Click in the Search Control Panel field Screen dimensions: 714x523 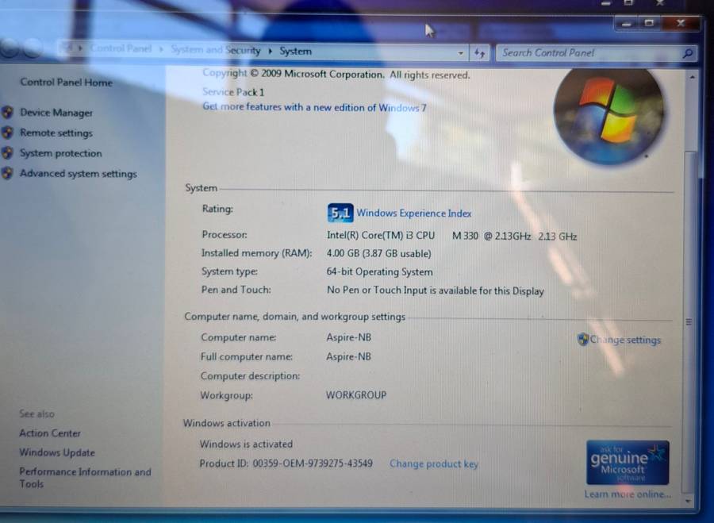point(587,53)
